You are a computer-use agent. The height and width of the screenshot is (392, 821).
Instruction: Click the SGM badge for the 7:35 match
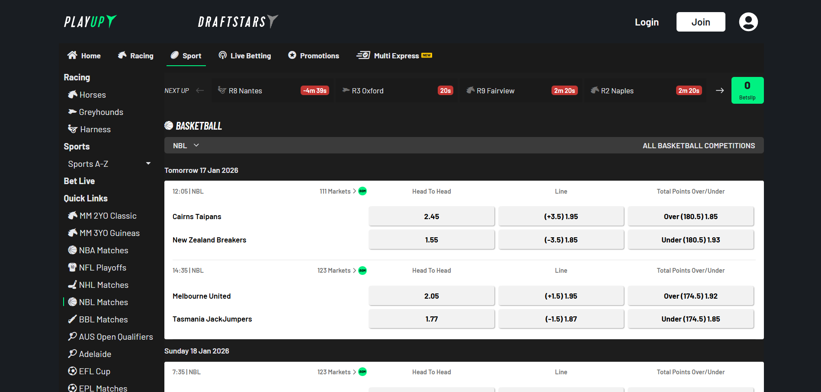point(362,372)
